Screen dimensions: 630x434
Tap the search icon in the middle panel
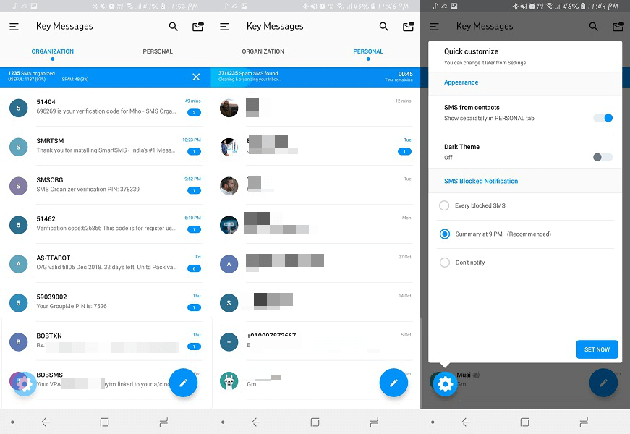(x=383, y=26)
